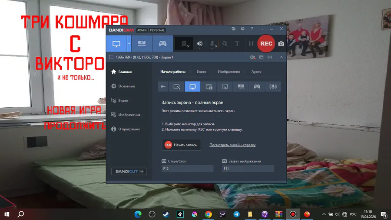Select full screen recording mode in top toolbar
391x220 pixels.
tap(116, 44)
